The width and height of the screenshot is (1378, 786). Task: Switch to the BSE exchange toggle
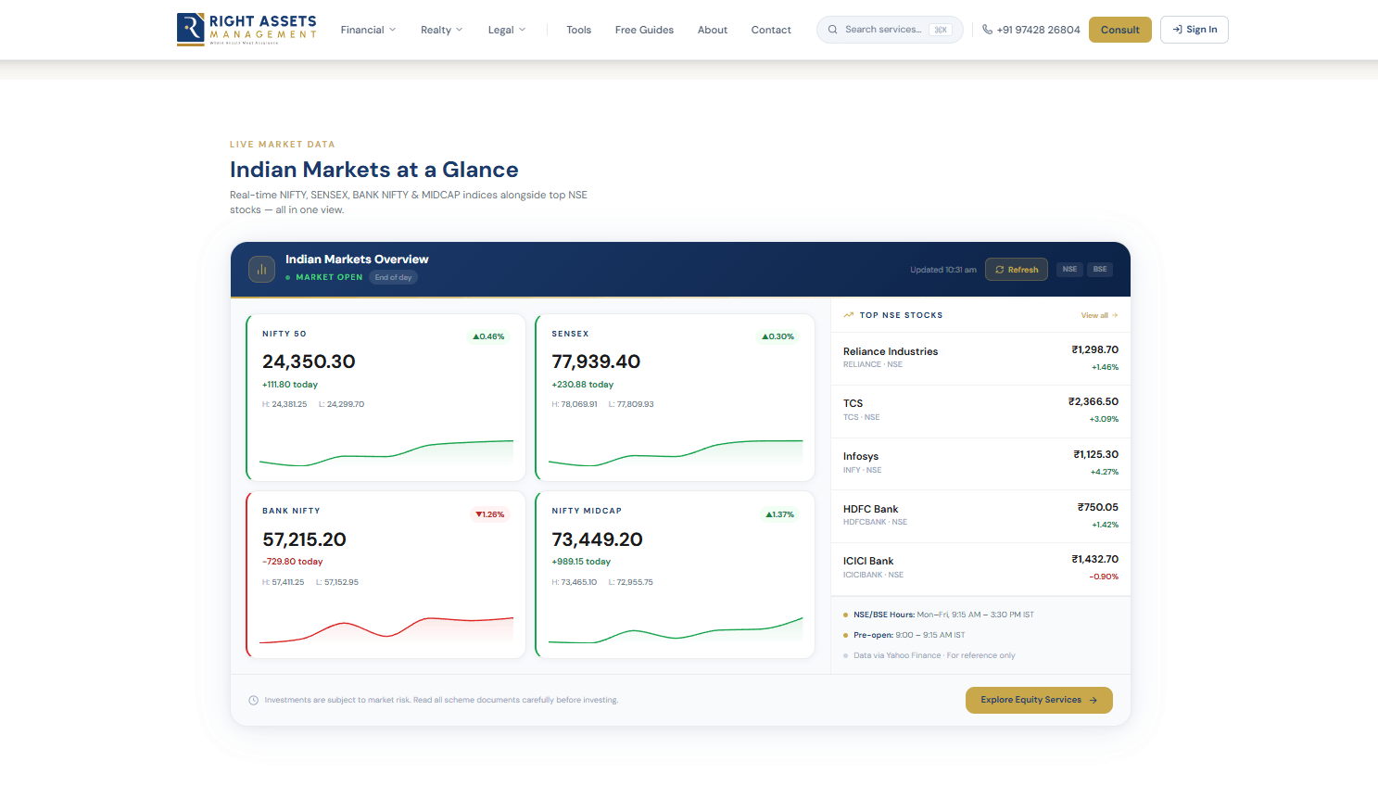[x=1100, y=269]
